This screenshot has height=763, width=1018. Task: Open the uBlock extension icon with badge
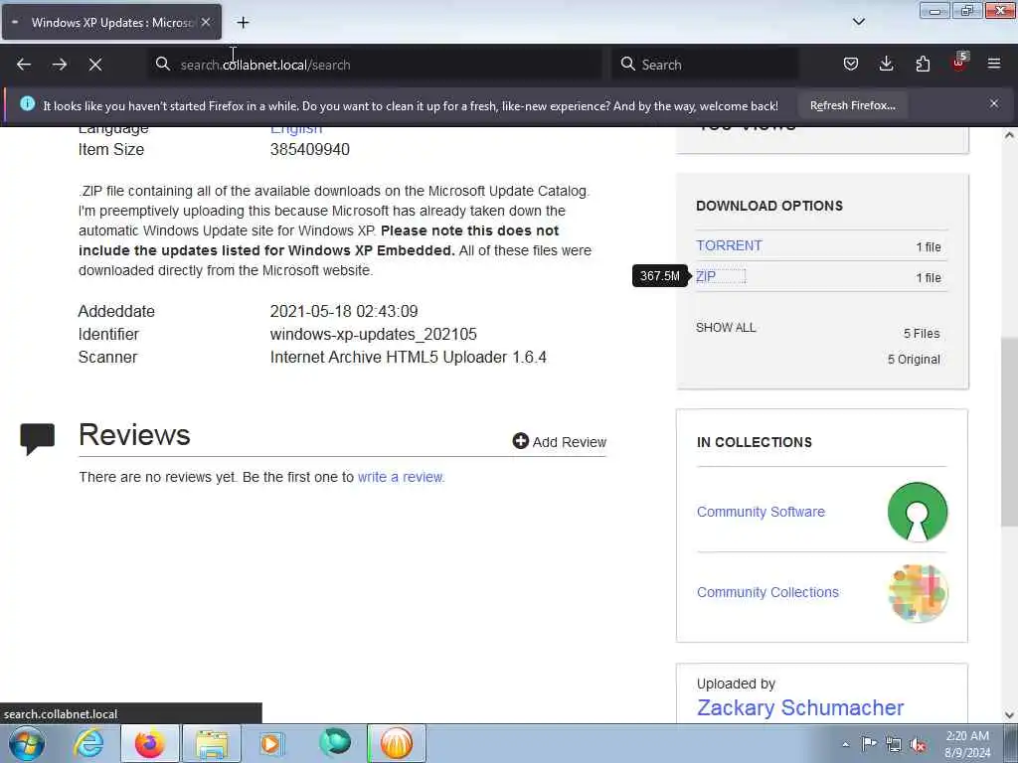(959, 63)
